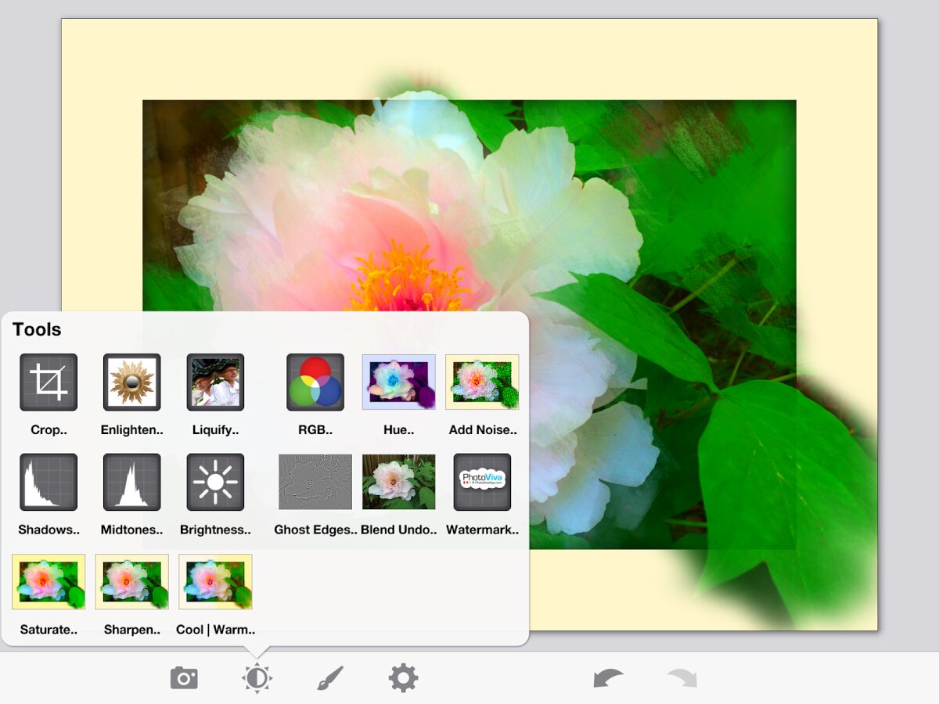Image resolution: width=939 pixels, height=704 pixels.
Task: Select the Enlighten tool icon
Action: click(132, 383)
